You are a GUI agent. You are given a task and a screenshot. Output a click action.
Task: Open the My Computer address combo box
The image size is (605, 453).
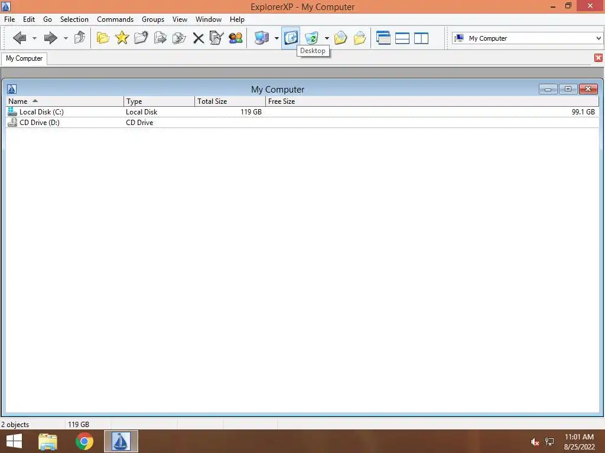[x=528, y=38]
